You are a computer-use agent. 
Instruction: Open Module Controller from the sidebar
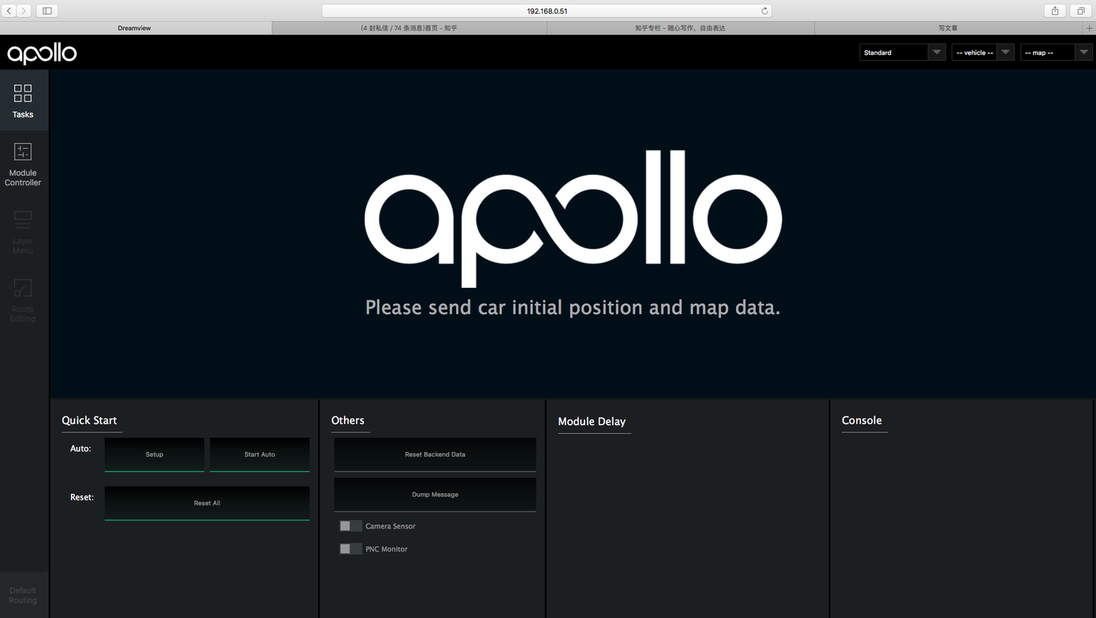click(x=23, y=165)
